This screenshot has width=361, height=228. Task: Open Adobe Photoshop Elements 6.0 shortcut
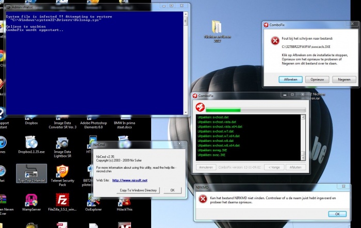(x=93, y=122)
